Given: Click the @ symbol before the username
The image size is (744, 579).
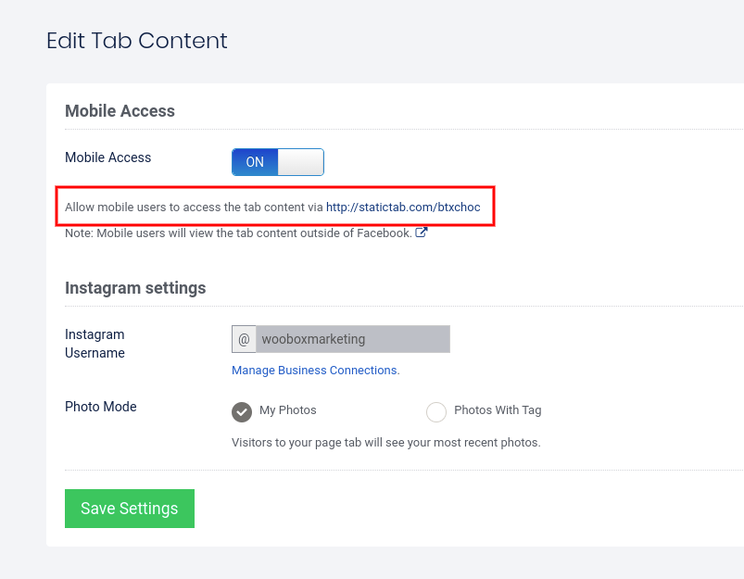Looking at the screenshot, I should (x=244, y=339).
